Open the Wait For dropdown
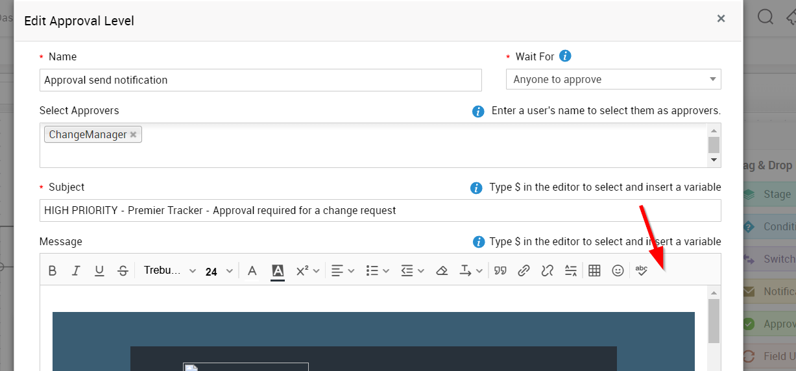The width and height of the screenshot is (796, 371). (x=613, y=79)
